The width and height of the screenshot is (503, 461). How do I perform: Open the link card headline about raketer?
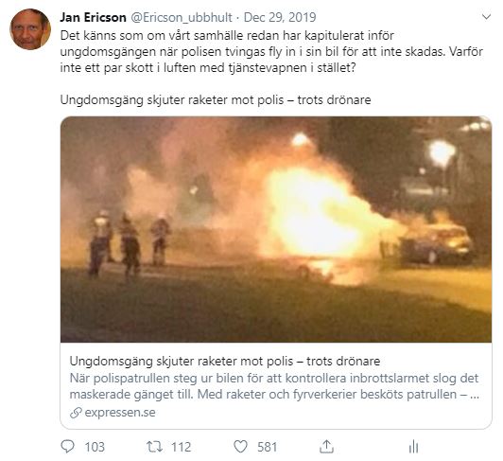tap(225, 361)
